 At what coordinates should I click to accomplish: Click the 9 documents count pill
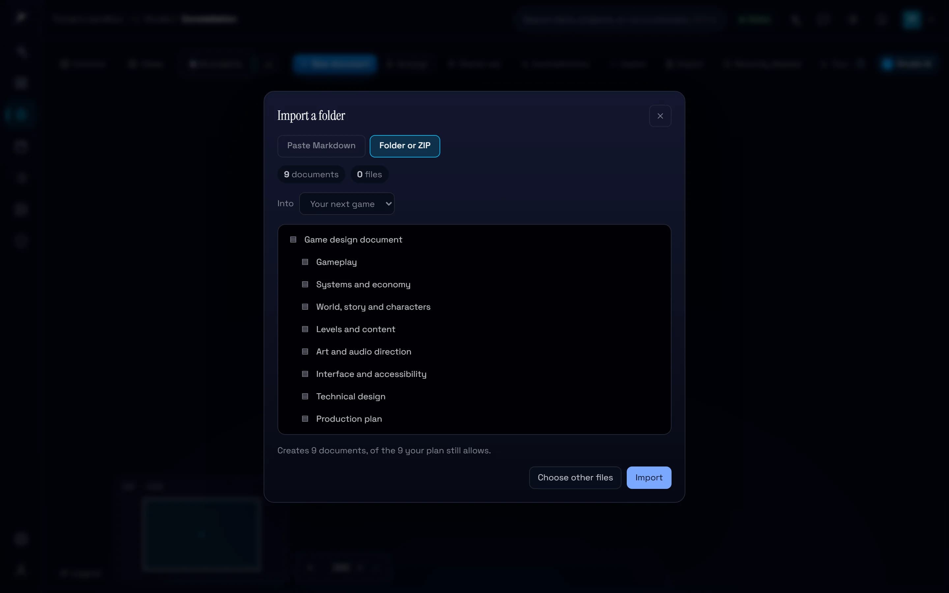[x=311, y=174]
